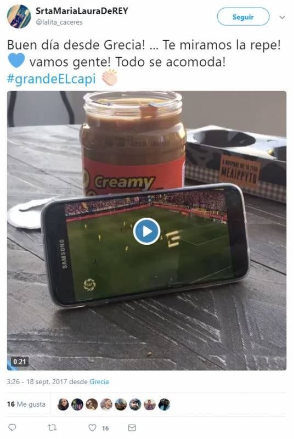Click the 0:21 video duration badge
The width and height of the screenshot is (294, 439).
click(x=20, y=362)
